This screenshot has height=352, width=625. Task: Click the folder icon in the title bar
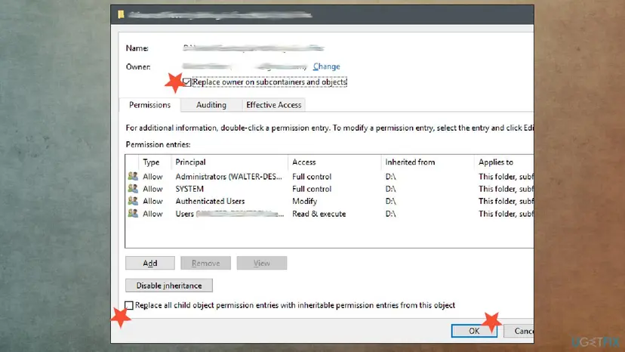pos(121,15)
